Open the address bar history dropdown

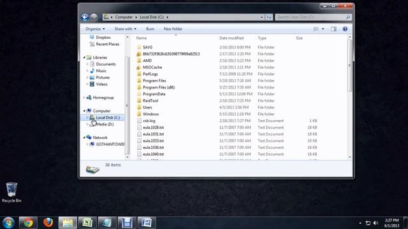pos(262,17)
